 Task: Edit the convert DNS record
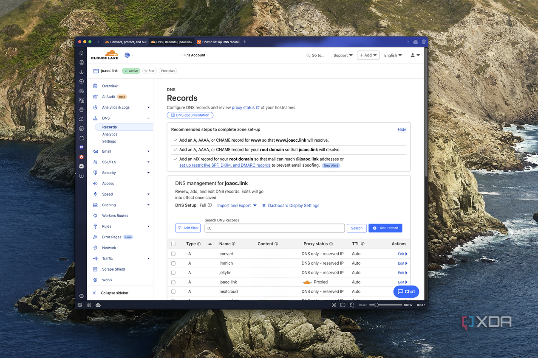pyautogui.click(x=402, y=254)
